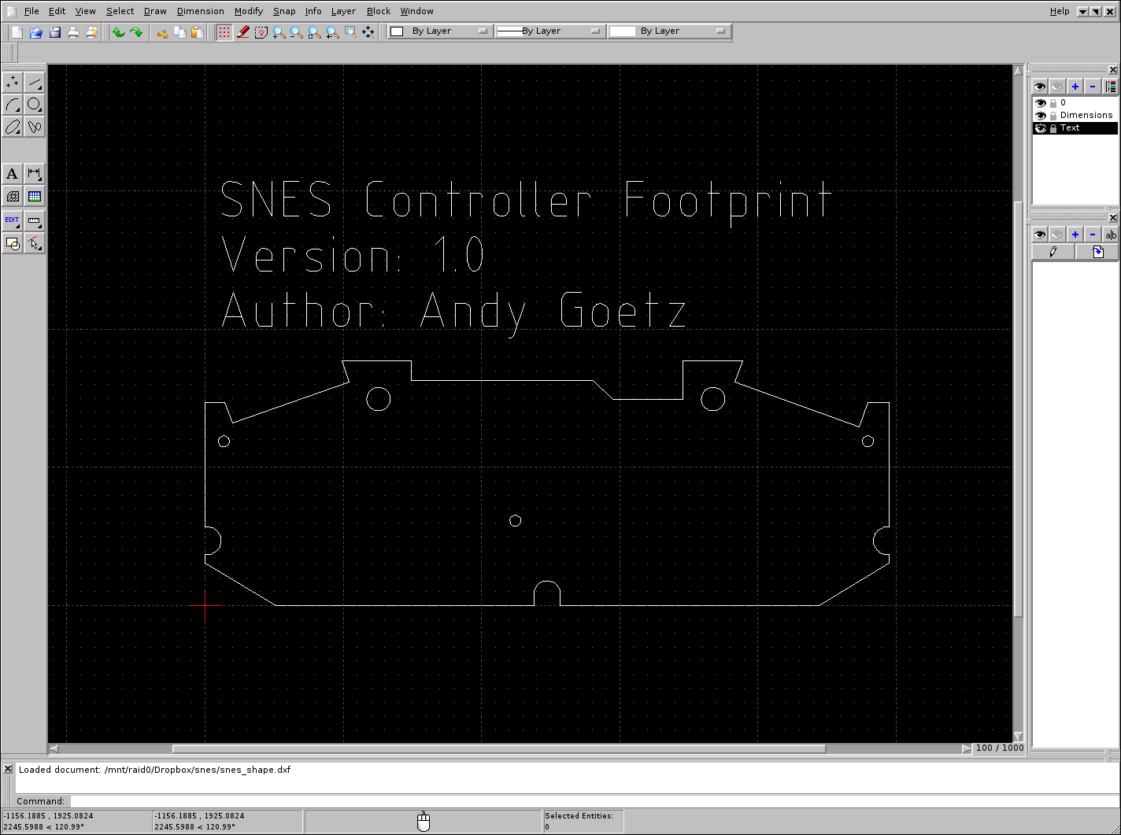This screenshot has width=1121, height=835.
Task: Select the Ellipse tool
Action: click(12, 127)
